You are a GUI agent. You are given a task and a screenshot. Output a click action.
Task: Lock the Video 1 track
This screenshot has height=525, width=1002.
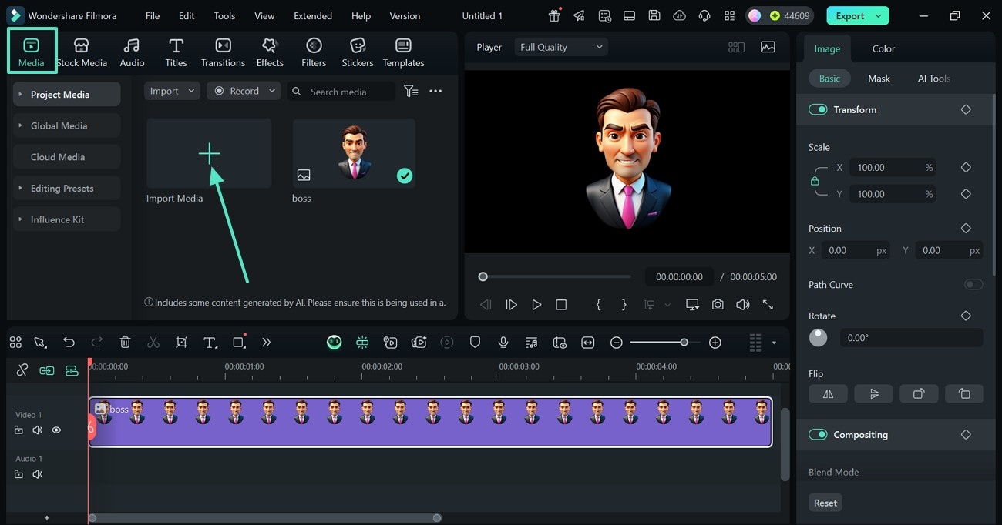click(18, 430)
